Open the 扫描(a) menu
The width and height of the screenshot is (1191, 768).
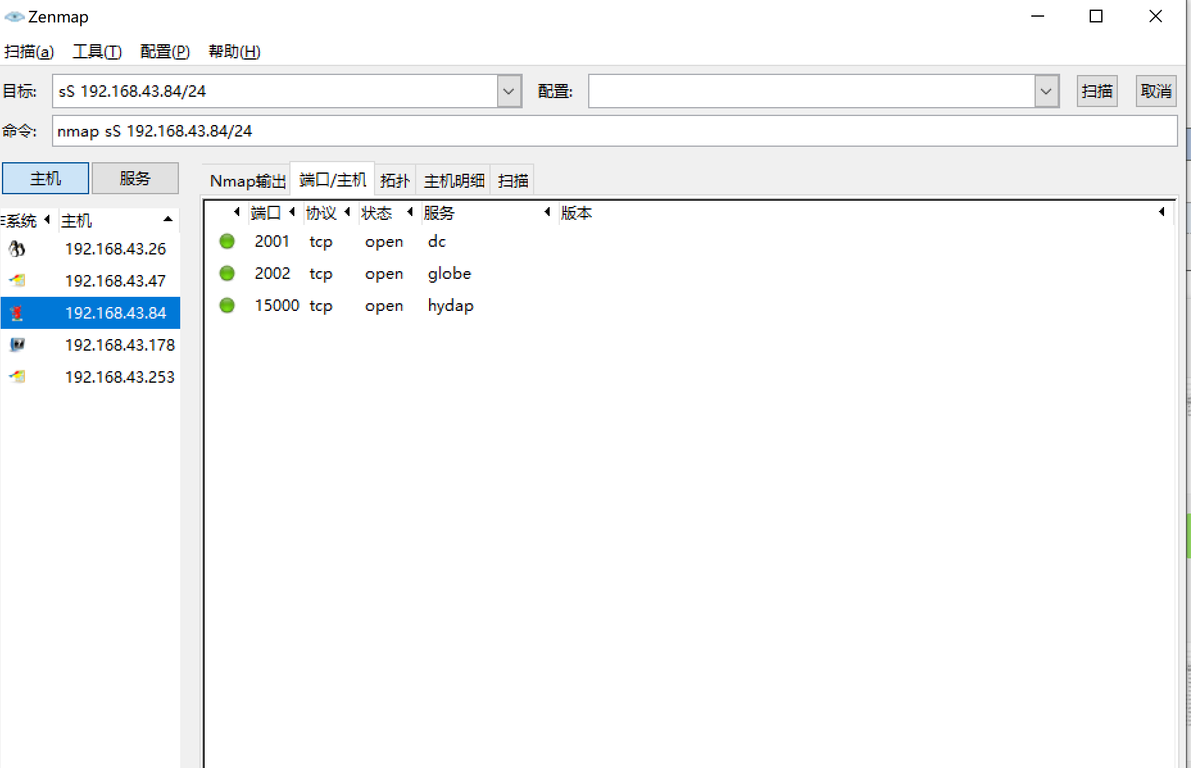(x=29, y=51)
